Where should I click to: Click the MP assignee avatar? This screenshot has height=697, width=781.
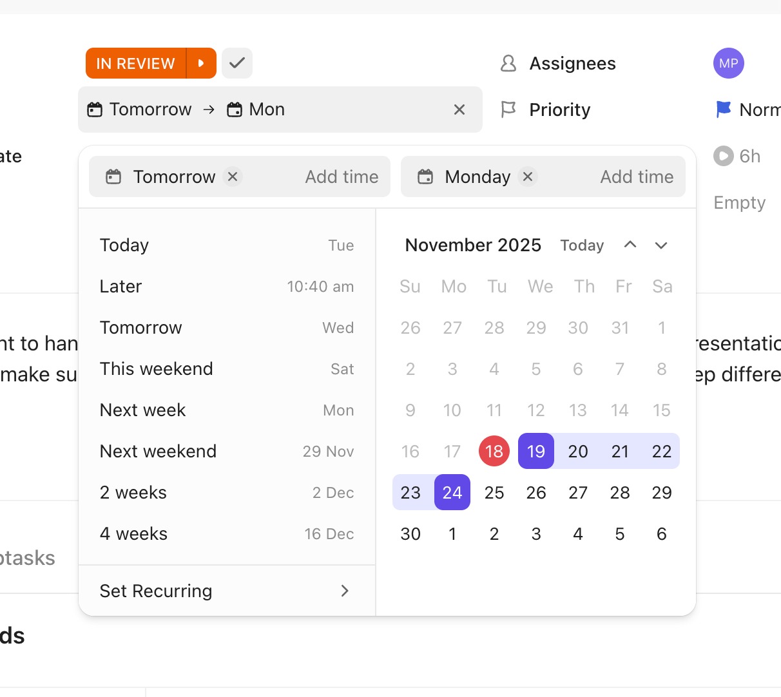click(728, 63)
